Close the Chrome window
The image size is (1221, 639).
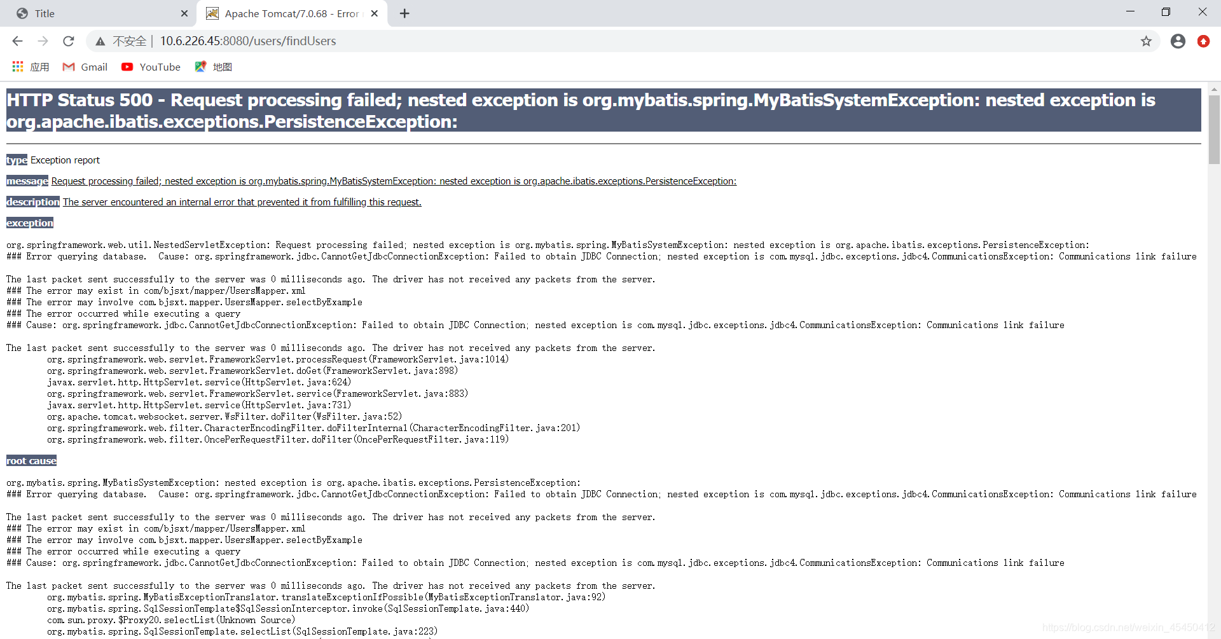pyautogui.click(x=1202, y=12)
